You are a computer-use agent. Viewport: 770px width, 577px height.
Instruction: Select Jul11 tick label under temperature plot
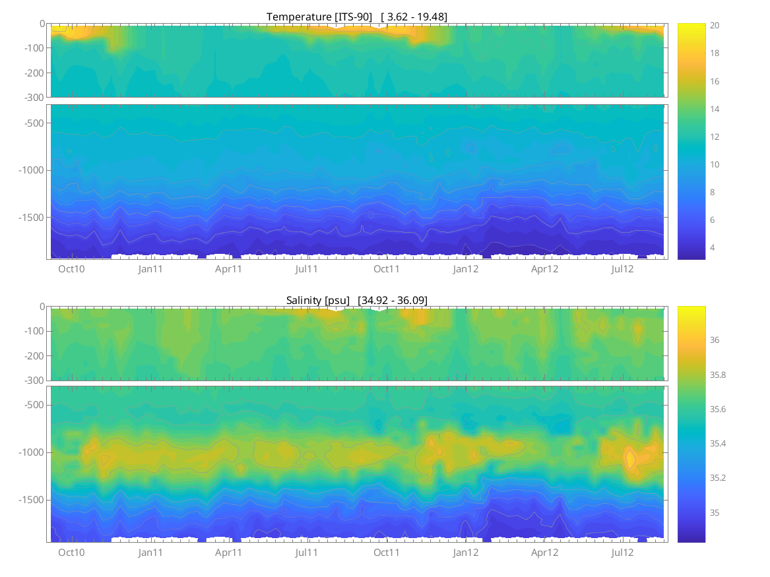click(x=307, y=269)
